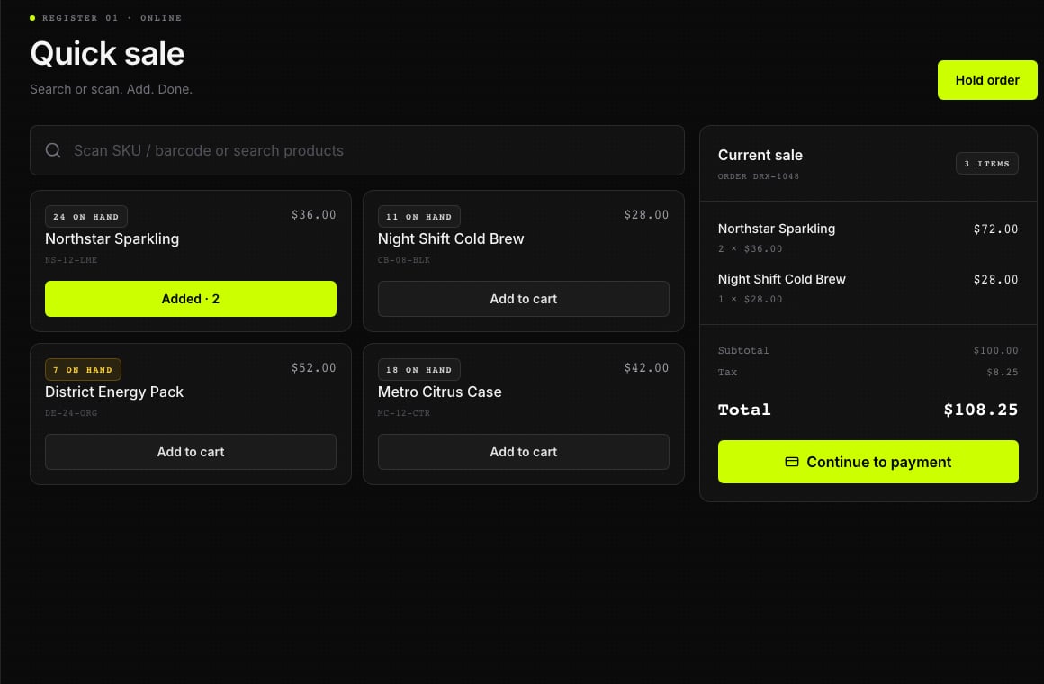This screenshot has width=1044, height=684.
Task: Click the $28.00 price on Night Shift card
Action: click(x=646, y=215)
